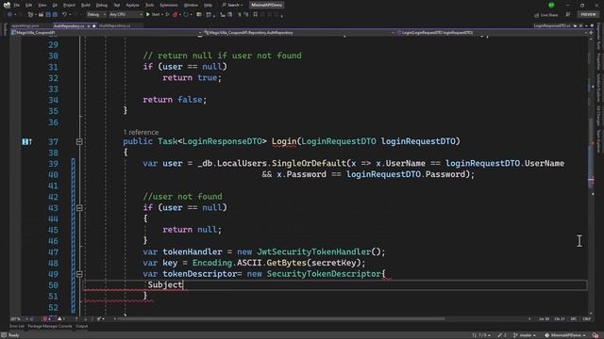Click the red error count indicator
This screenshot has width=604, height=339.
(x=46, y=319)
